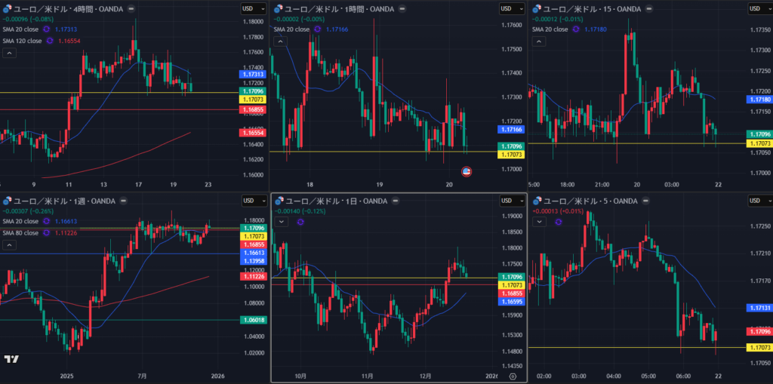Click the purple icon beside SMA 80 close
The height and width of the screenshot is (384, 773).
click(47, 233)
